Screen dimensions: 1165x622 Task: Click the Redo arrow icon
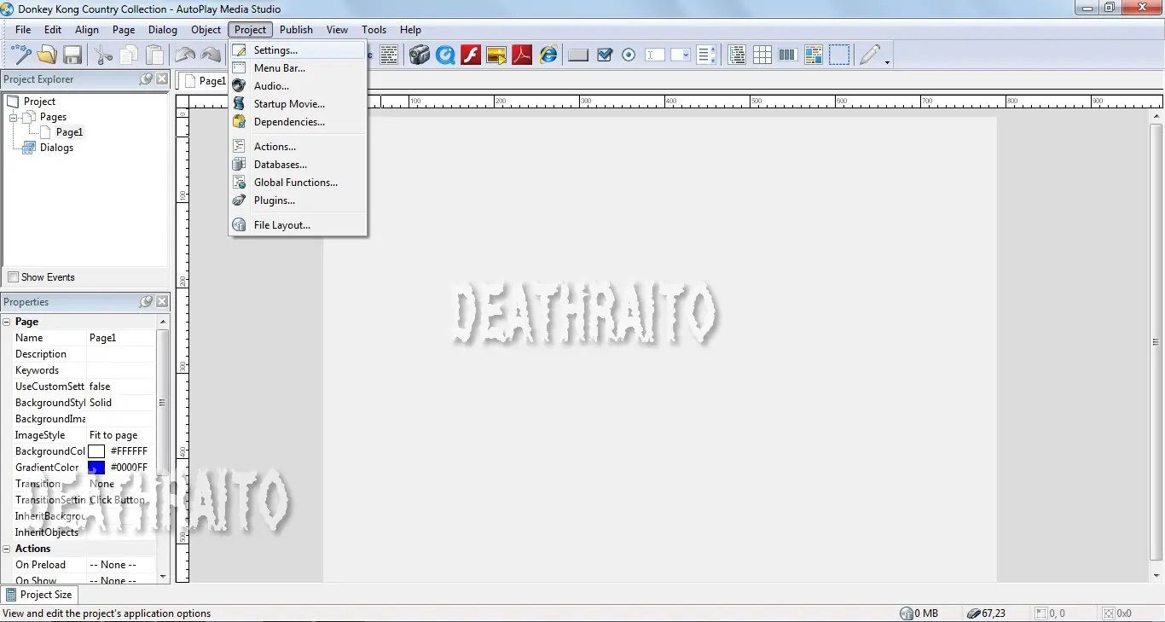tap(211, 55)
